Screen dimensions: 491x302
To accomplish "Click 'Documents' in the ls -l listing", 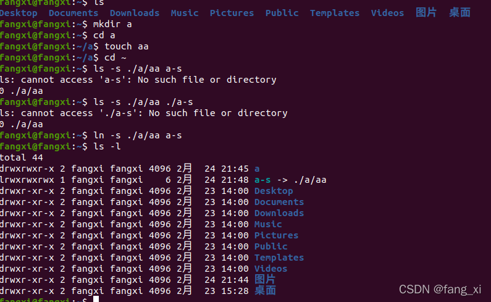I will 279,202.
